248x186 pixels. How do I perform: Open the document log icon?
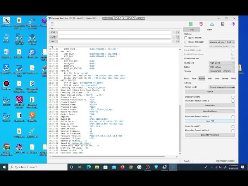tap(222, 24)
